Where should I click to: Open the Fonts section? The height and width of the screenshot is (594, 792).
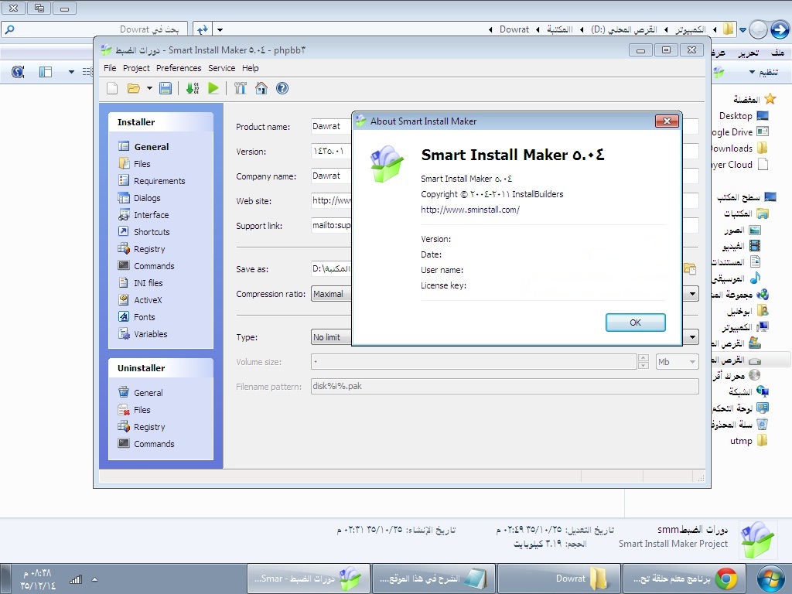pyautogui.click(x=136, y=316)
